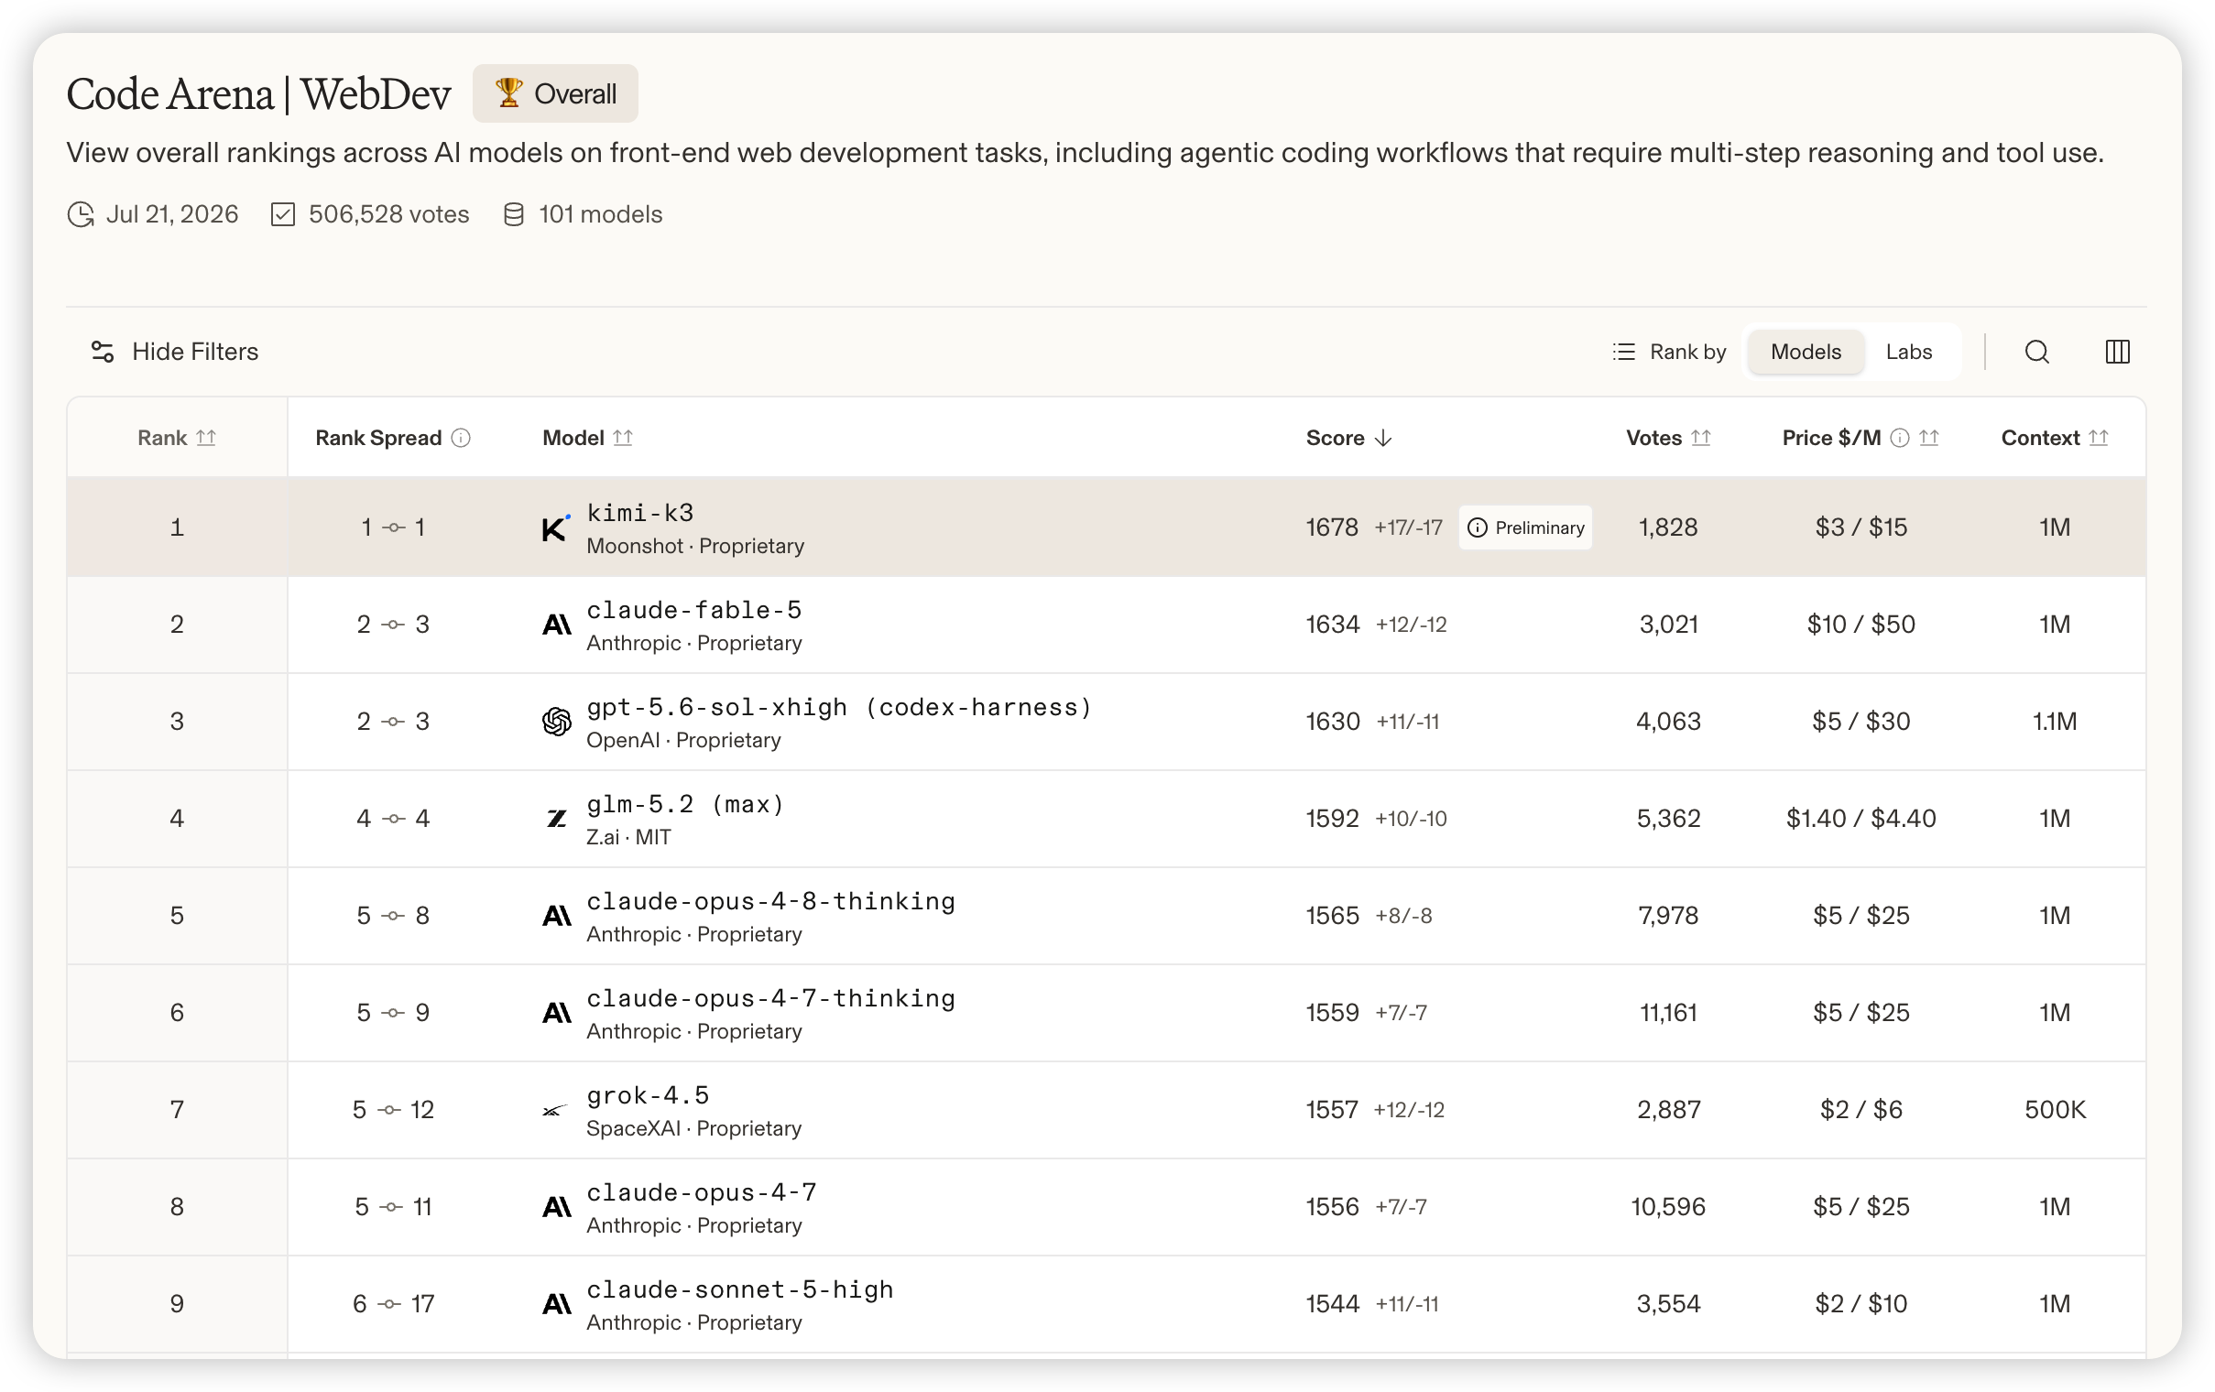The image size is (2215, 1392).
Task: Click the Code Arena | WebDev title
Action: [258, 93]
